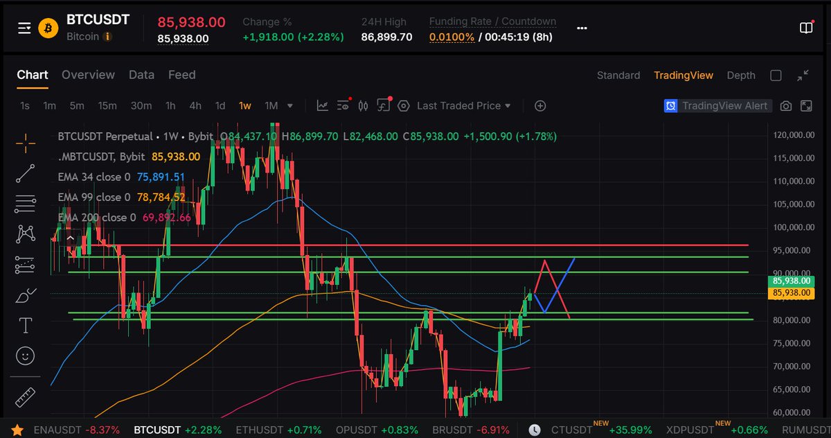The width and height of the screenshot is (831, 438).
Task: Select the brush drawing tool
Action: pyautogui.click(x=26, y=295)
